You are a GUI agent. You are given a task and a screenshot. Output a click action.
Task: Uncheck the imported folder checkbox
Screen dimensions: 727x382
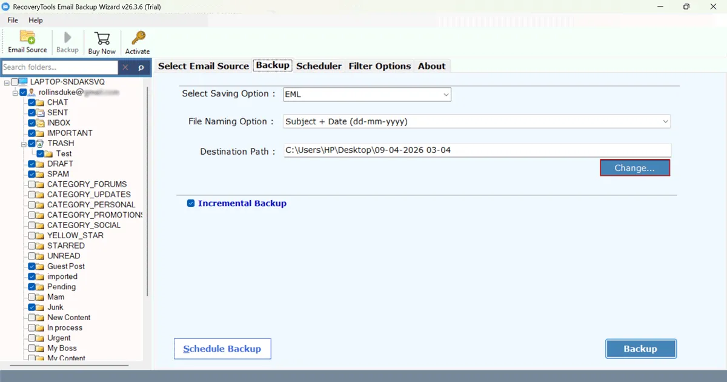click(32, 276)
